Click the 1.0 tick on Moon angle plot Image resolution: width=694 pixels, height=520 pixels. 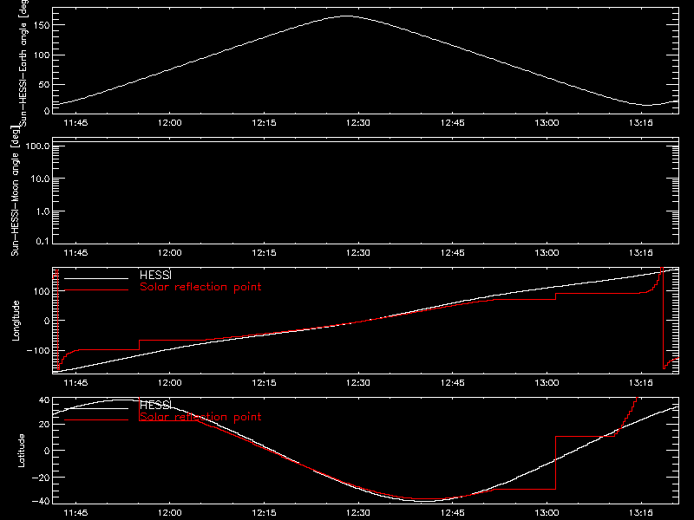(43, 211)
